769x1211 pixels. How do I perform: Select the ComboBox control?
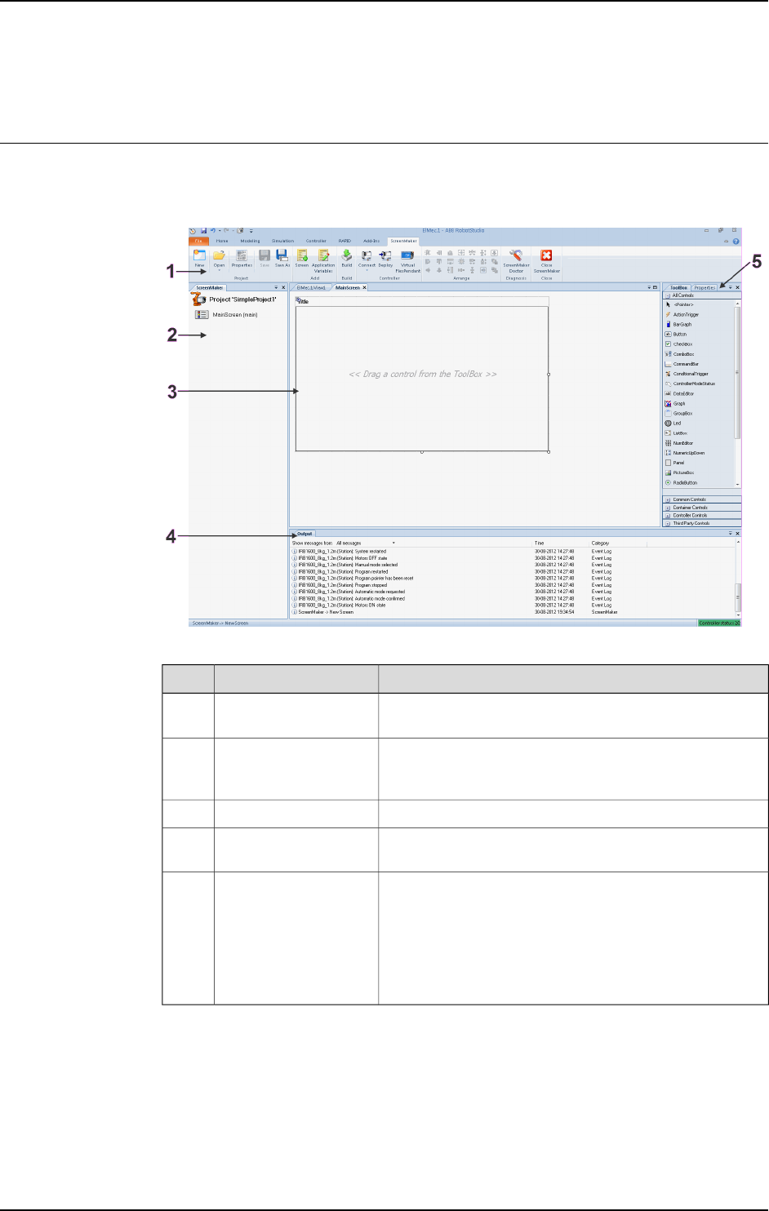point(680,354)
